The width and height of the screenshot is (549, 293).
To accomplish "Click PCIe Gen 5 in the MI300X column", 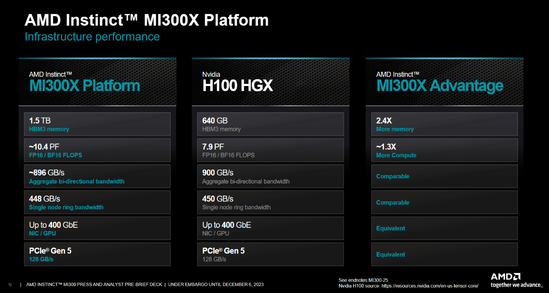I will click(51, 251).
